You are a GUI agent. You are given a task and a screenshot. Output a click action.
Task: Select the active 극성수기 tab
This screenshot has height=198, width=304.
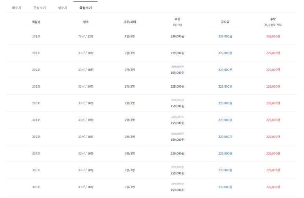[x=85, y=8]
